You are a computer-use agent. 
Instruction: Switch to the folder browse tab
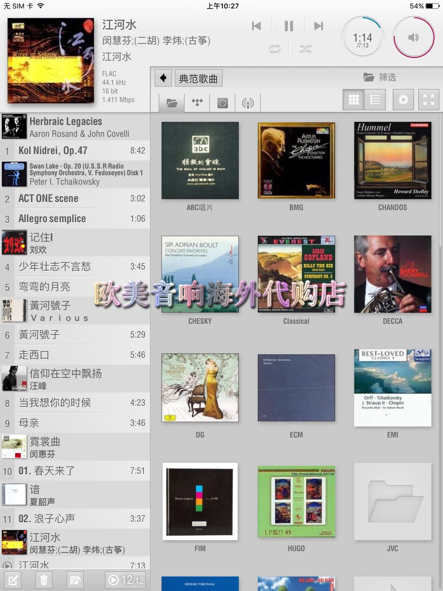tap(172, 103)
